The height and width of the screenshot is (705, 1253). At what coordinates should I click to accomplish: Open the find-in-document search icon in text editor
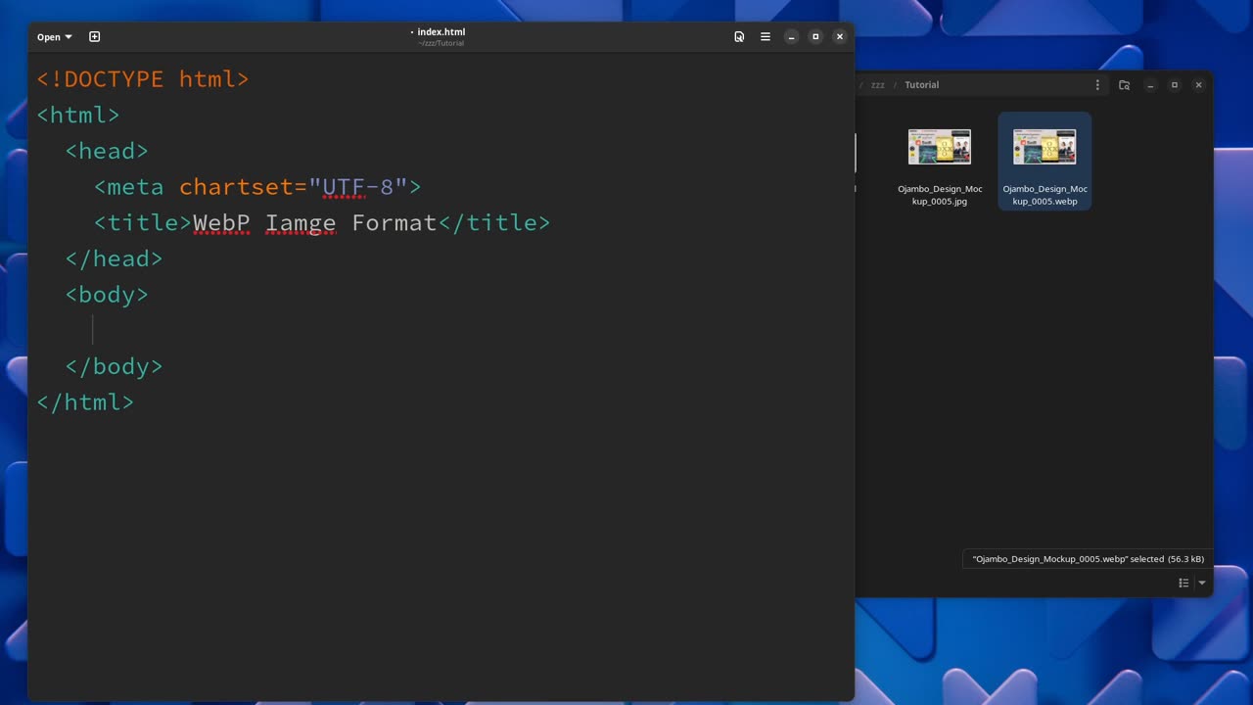coord(739,37)
